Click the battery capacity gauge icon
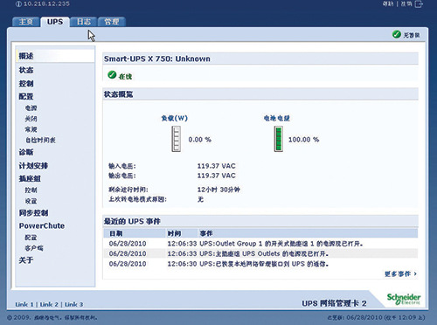 pyautogui.click(x=278, y=139)
